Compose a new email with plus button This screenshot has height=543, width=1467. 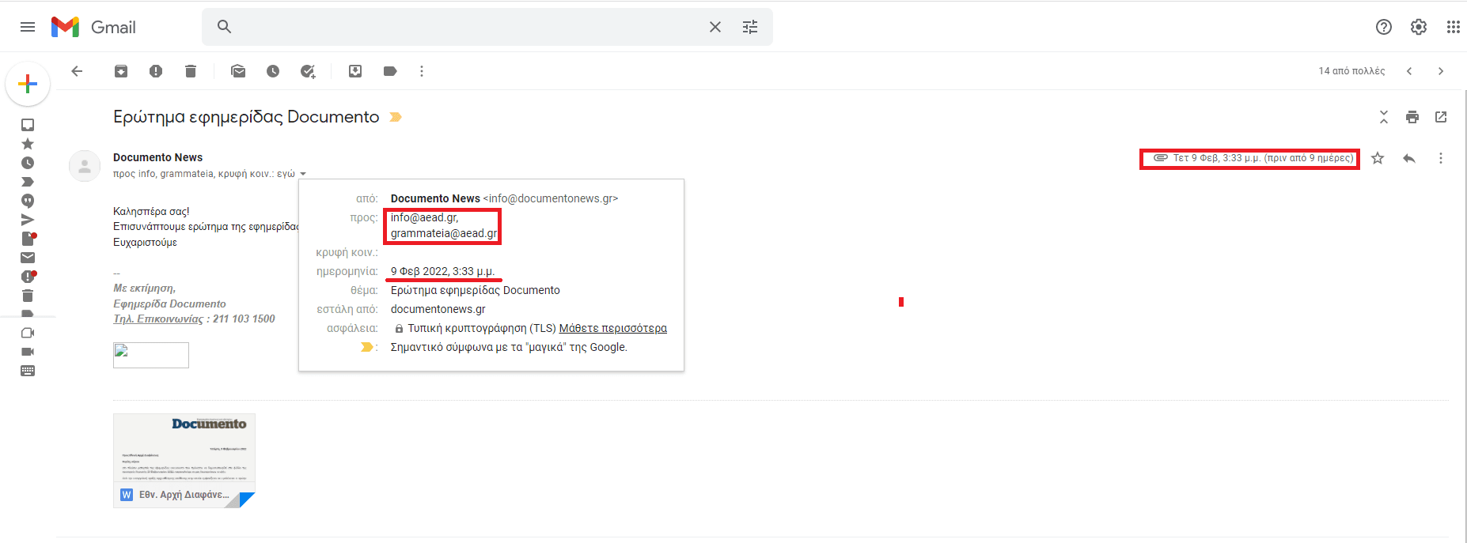(x=28, y=84)
